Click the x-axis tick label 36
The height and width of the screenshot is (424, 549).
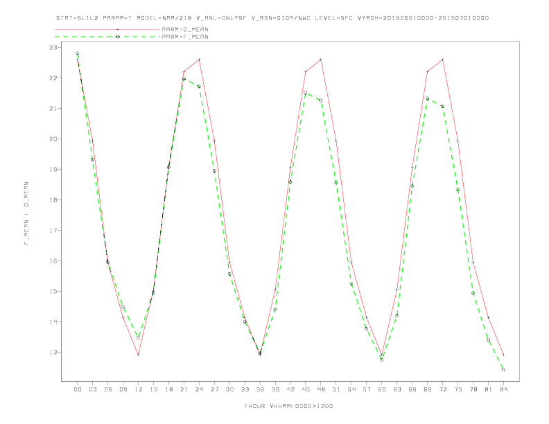click(260, 389)
